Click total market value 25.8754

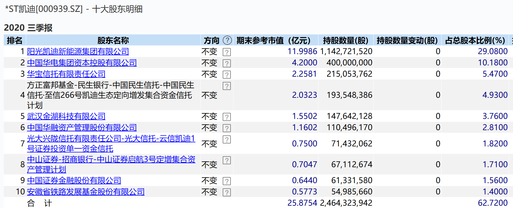(x=302, y=203)
